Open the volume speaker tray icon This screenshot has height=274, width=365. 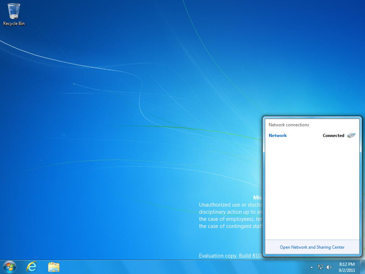click(329, 267)
